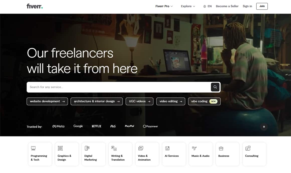Select the Music & Audio category
291x173 pixels.
pyautogui.click(x=201, y=154)
